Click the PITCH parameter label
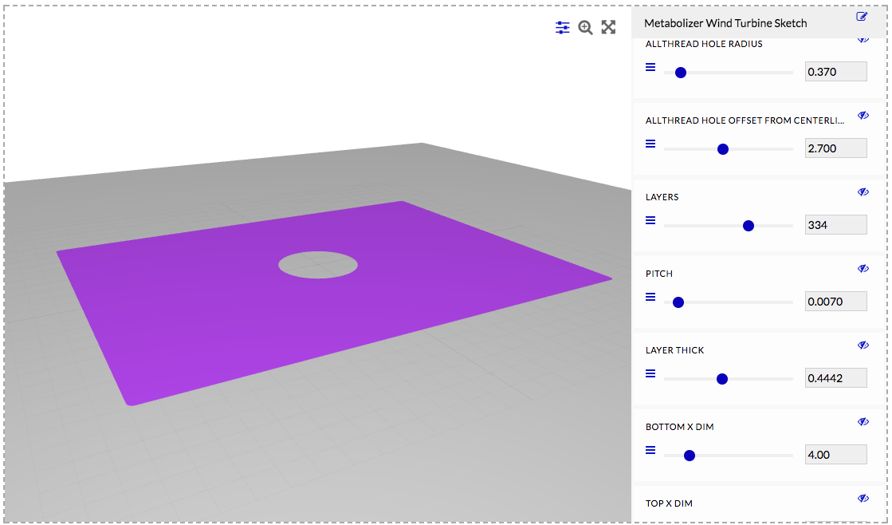 [658, 274]
